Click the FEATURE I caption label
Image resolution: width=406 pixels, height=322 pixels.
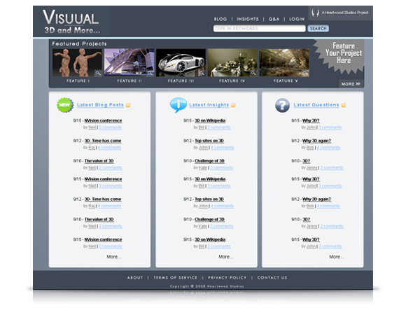coord(78,80)
